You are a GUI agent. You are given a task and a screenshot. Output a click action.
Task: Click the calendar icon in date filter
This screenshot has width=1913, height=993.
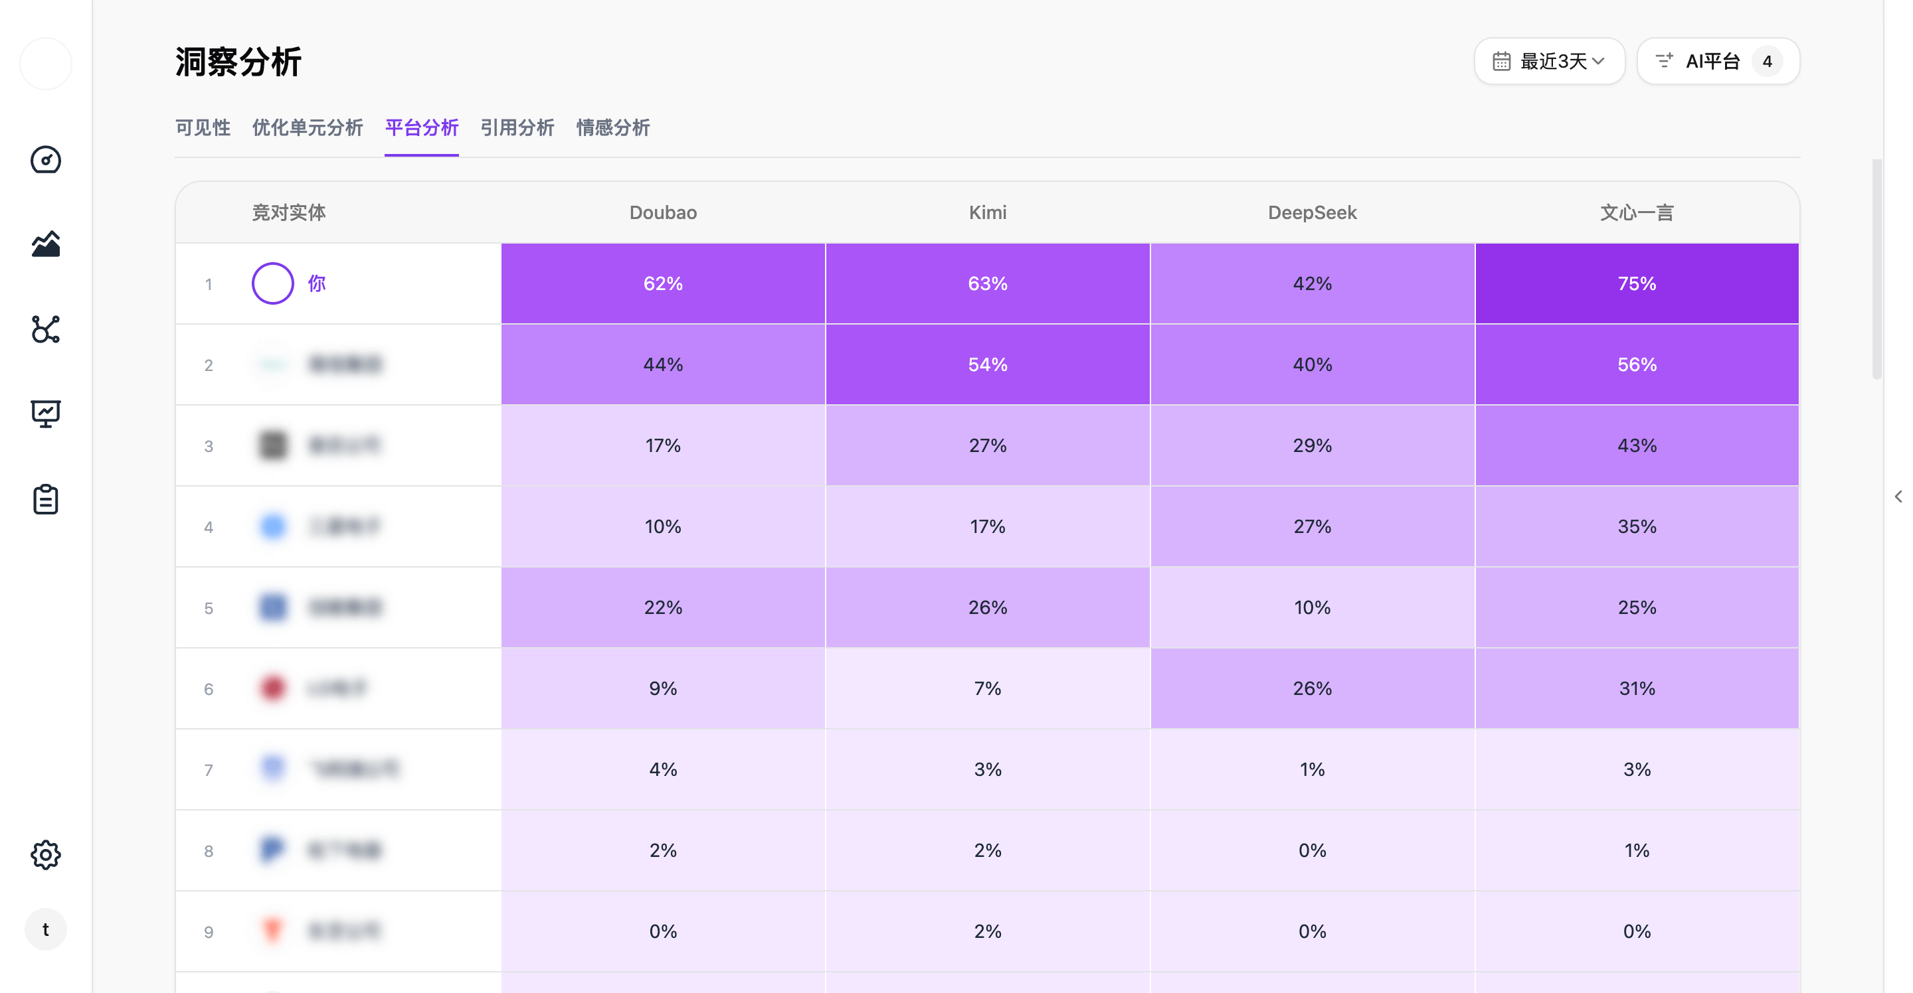1503,61
